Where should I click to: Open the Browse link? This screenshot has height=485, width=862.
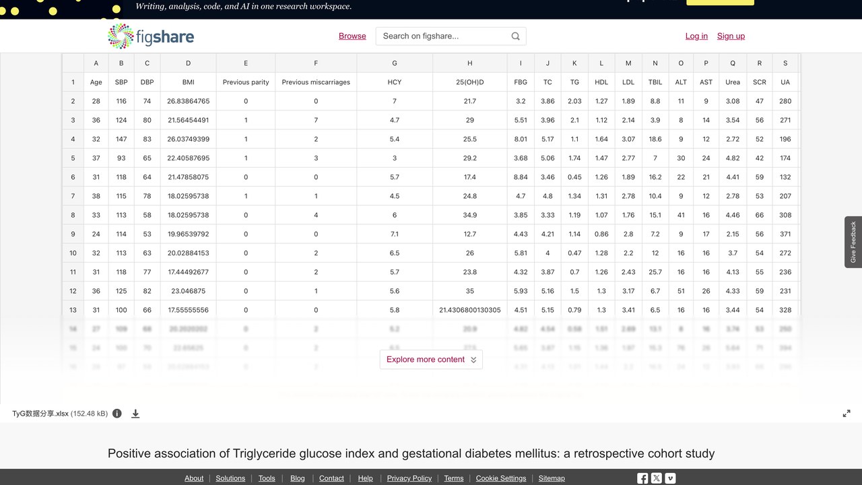click(x=352, y=36)
